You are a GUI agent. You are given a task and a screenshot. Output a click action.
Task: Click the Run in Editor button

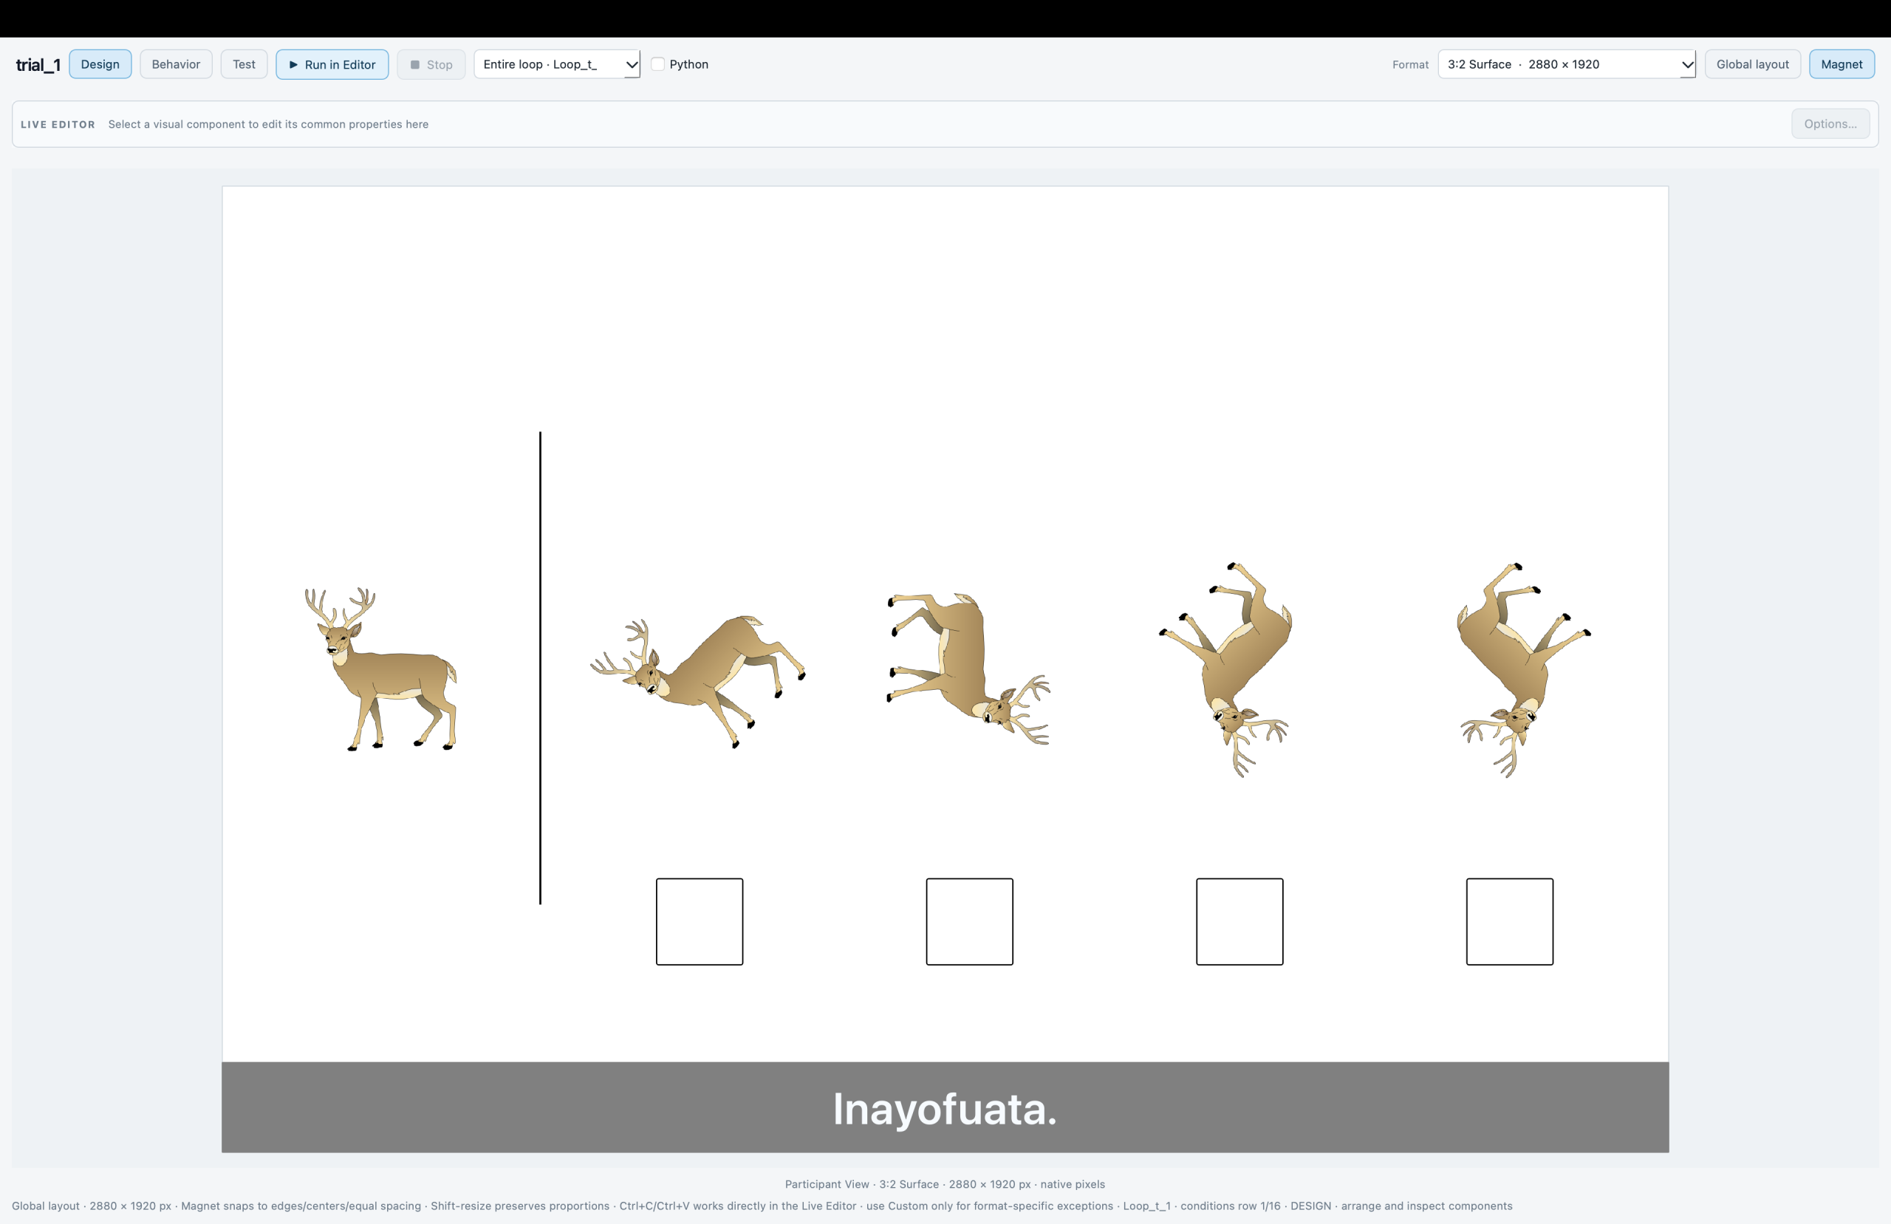point(332,64)
